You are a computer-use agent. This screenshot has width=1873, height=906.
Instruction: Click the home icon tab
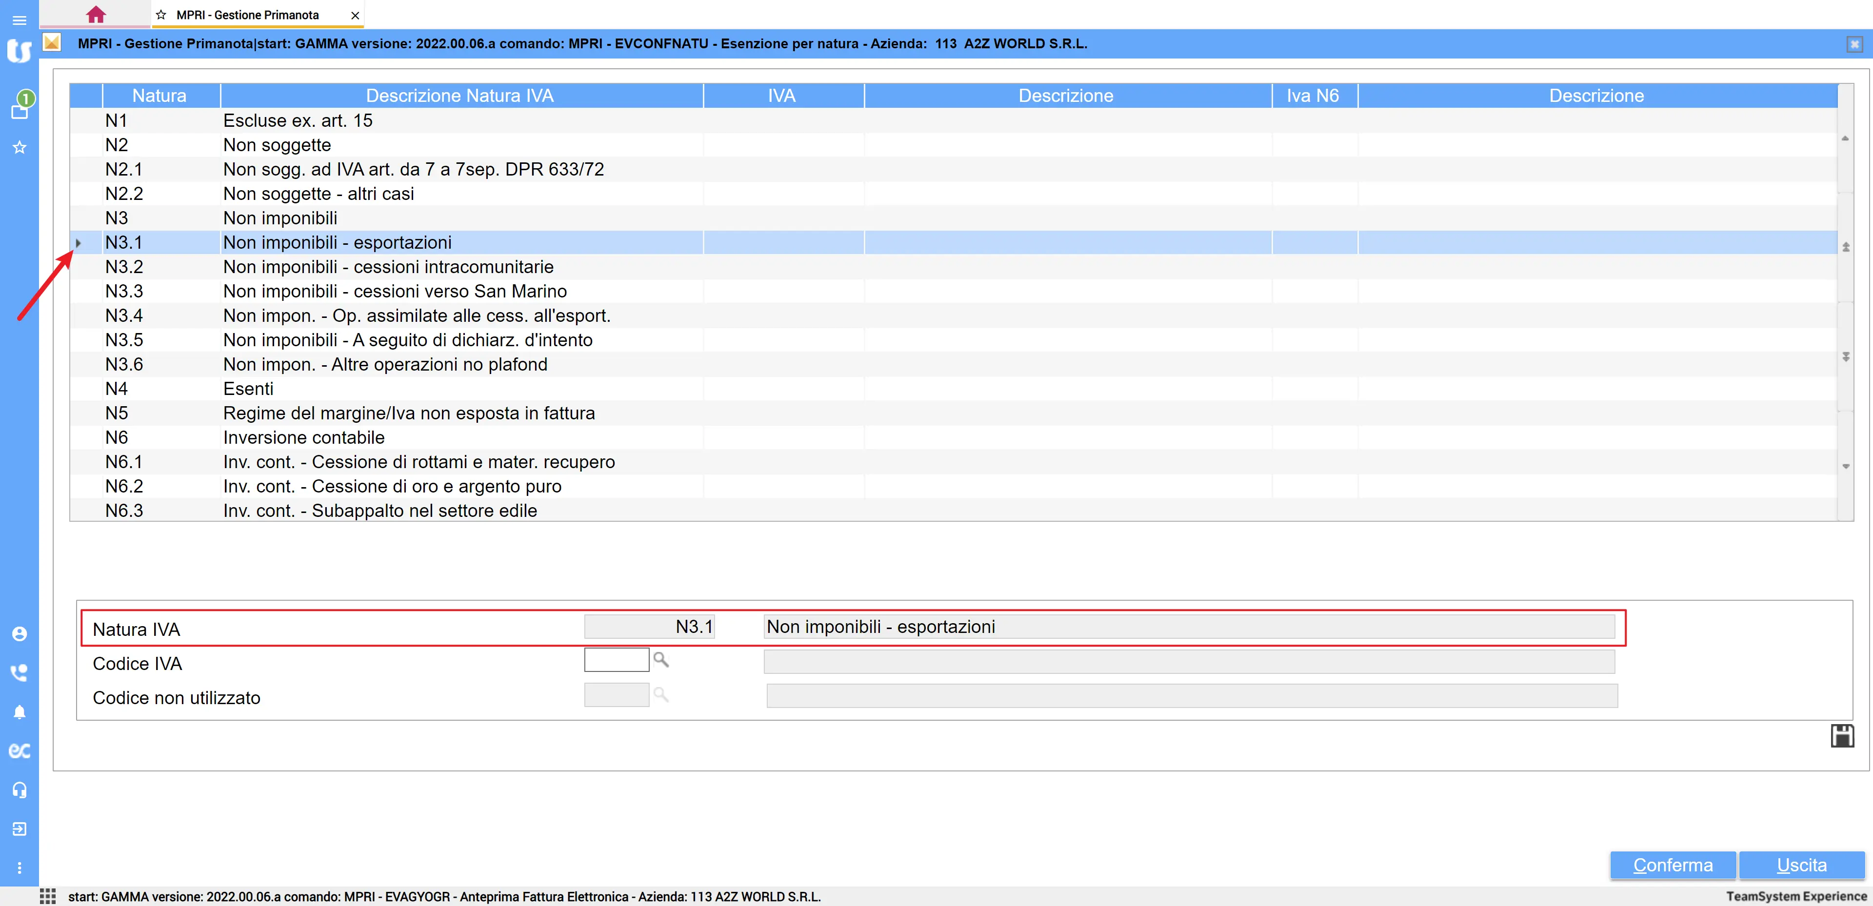pyautogui.click(x=95, y=15)
